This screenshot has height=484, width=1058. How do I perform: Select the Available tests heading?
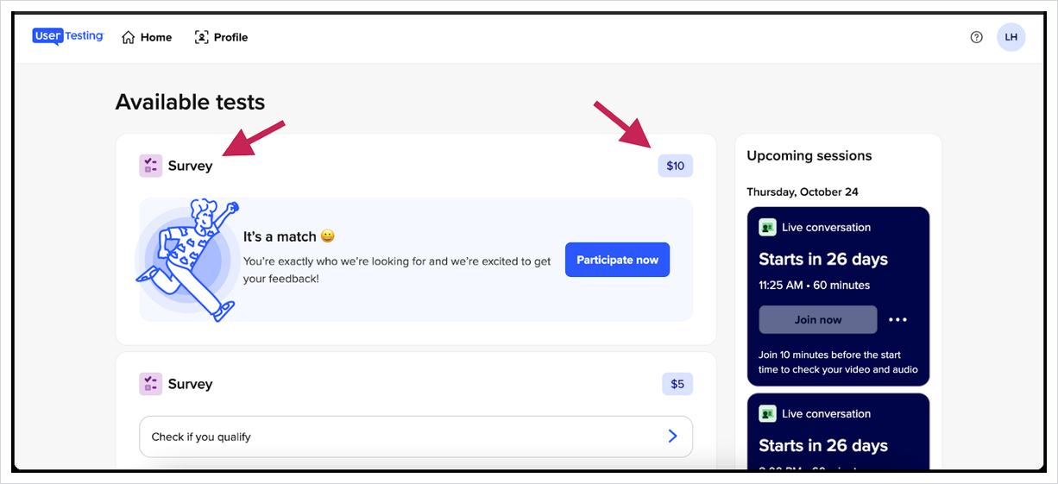pyautogui.click(x=190, y=102)
